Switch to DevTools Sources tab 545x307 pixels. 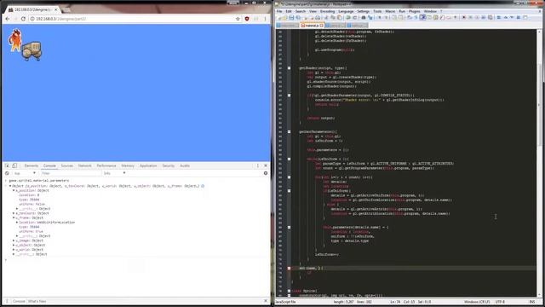[x=66, y=165]
